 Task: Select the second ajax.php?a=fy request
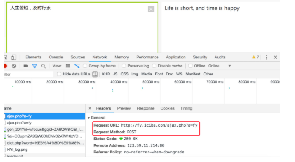tap(45, 123)
